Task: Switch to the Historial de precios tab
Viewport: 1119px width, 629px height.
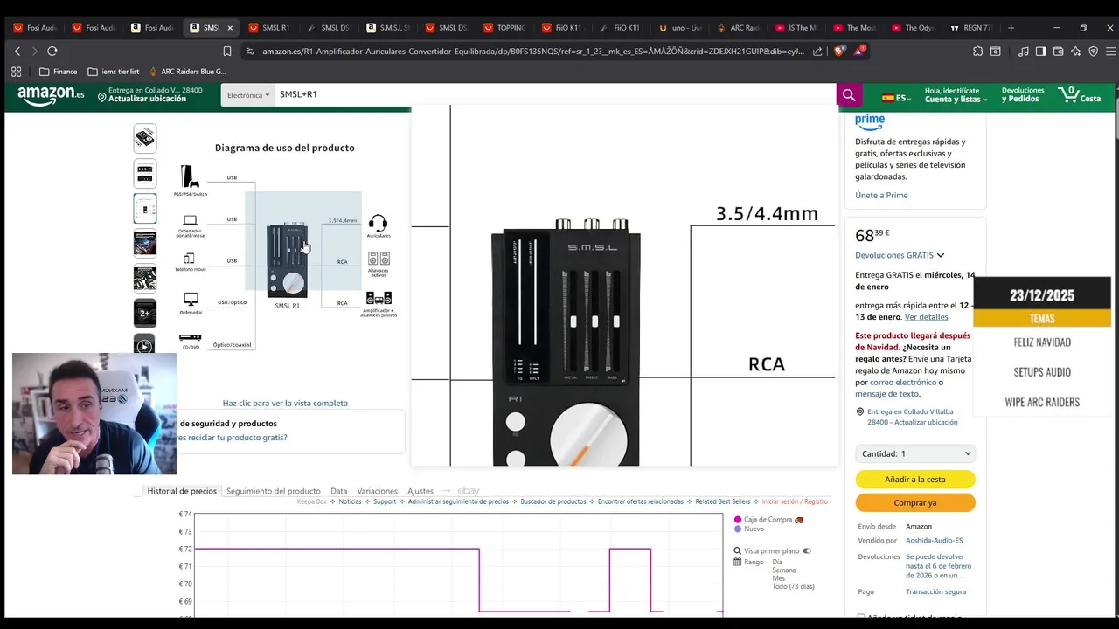Action: coord(181,491)
